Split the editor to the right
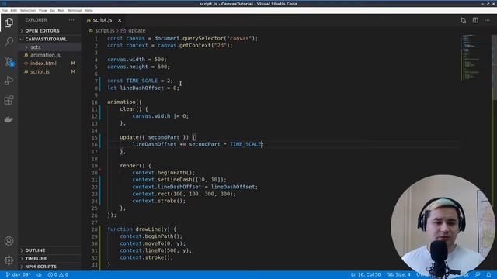497x279 pixels. [x=475, y=20]
